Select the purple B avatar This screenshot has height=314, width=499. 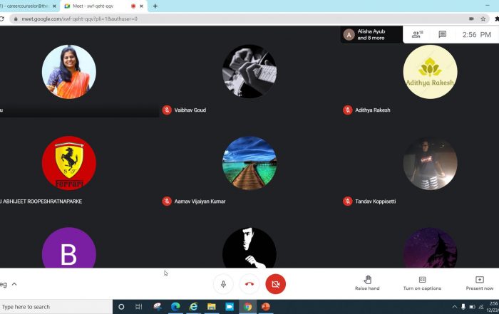[x=68, y=248]
